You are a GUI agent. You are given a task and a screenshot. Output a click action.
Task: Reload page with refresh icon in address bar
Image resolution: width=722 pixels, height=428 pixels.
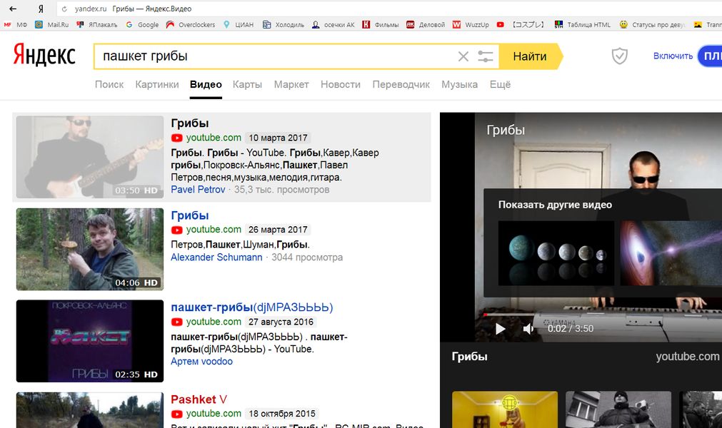point(64,9)
